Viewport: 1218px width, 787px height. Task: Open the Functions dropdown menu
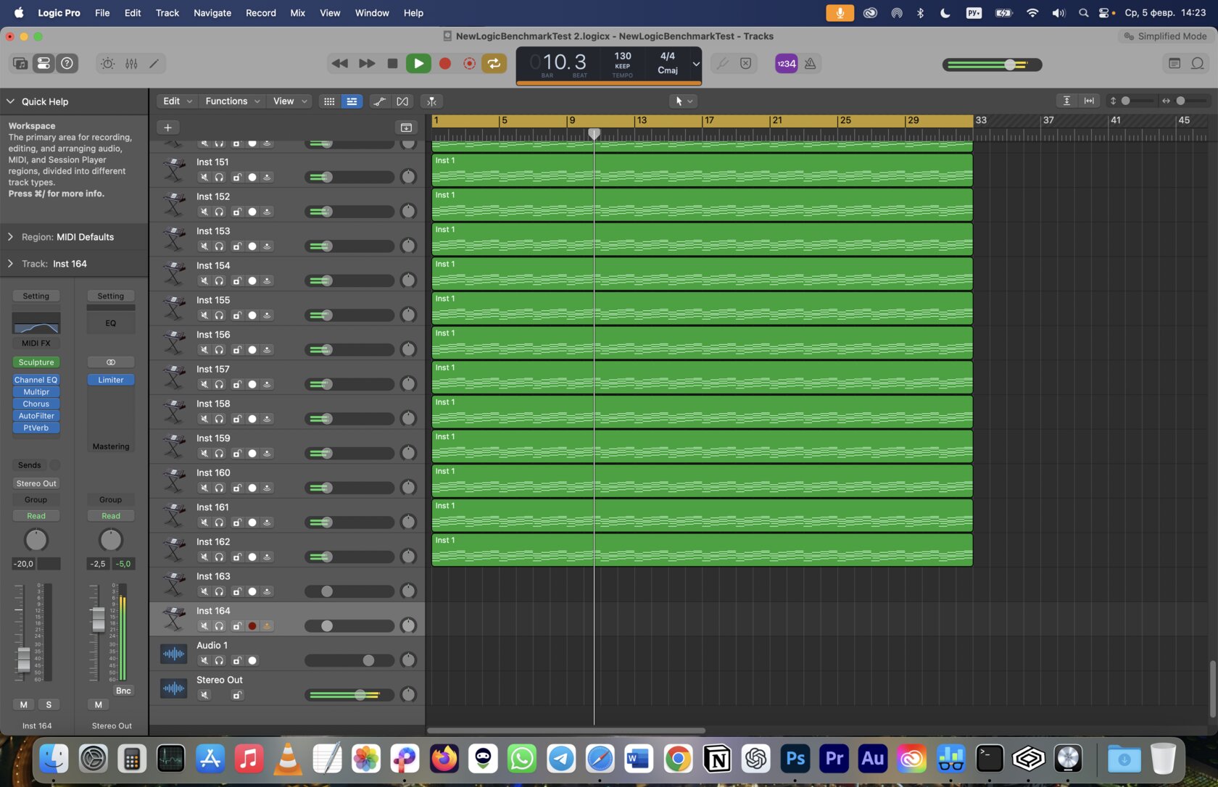pos(232,101)
